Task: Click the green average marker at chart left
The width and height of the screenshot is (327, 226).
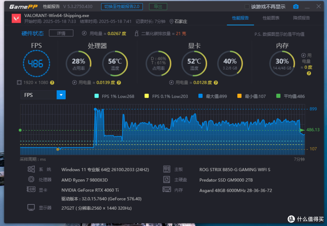Action: coord(20,130)
